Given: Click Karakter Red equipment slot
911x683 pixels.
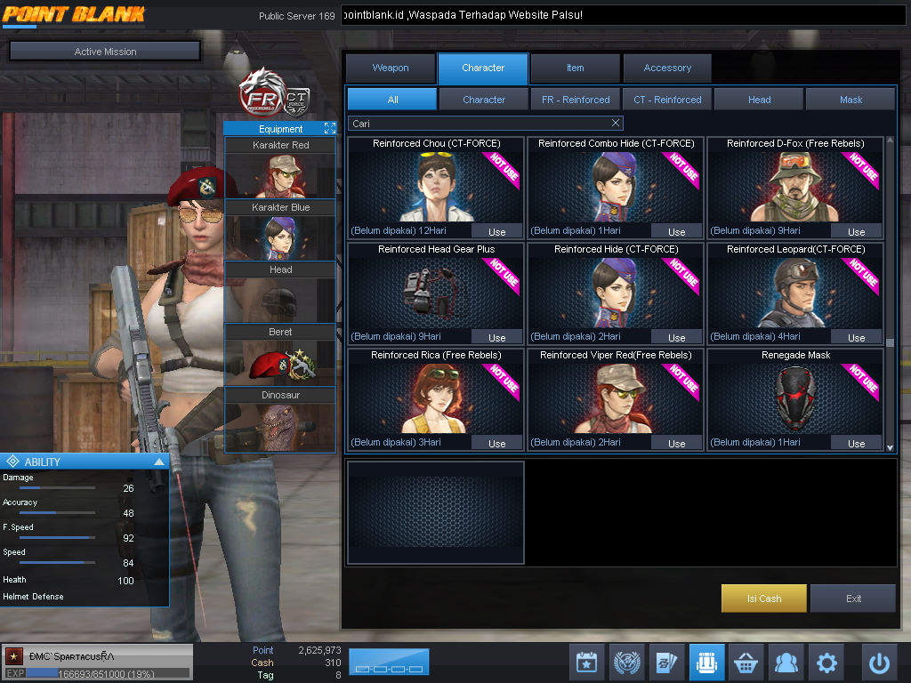Looking at the screenshot, I should 280,168.
